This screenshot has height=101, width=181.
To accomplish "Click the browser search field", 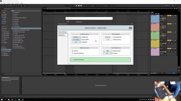I will (22, 9).
